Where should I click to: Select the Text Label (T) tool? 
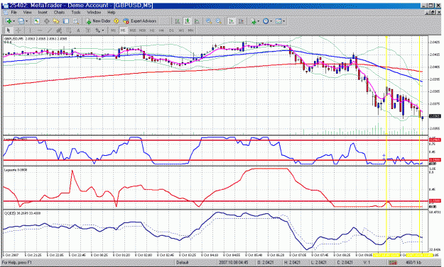[x=88, y=30]
